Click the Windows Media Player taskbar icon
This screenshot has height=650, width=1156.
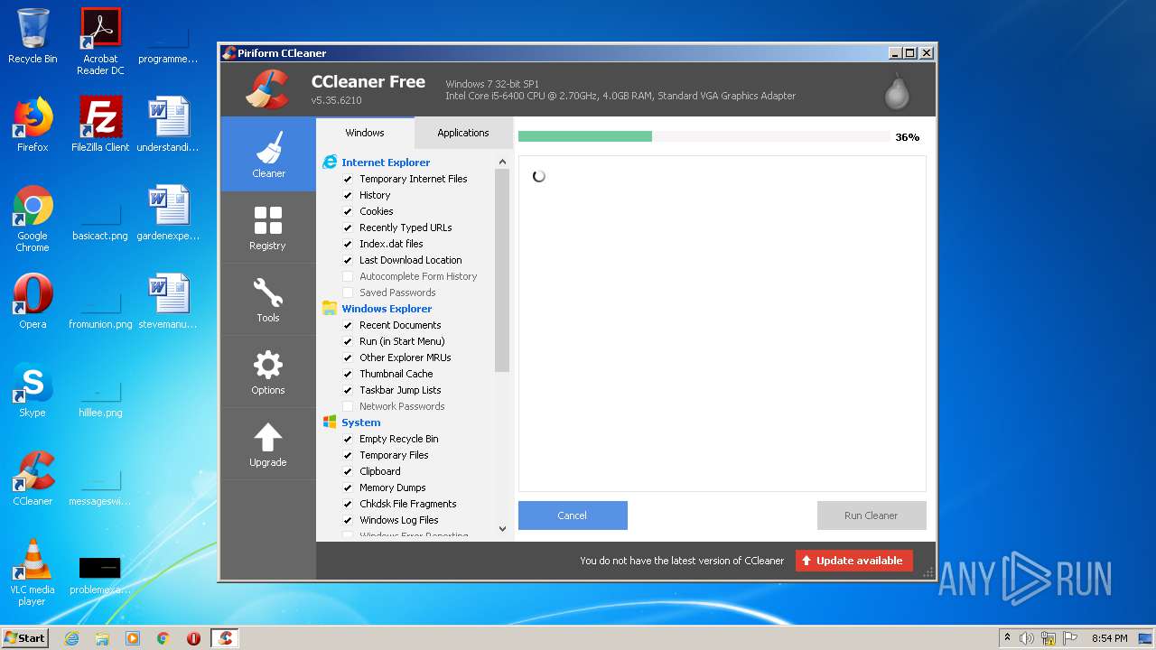tap(133, 638)
